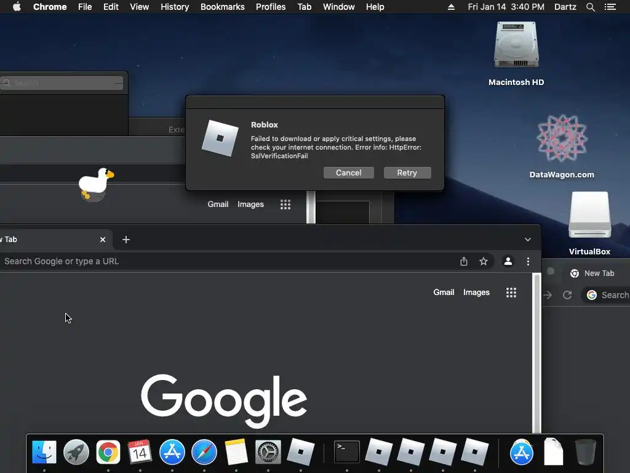Click Retry in the Roblox error dialog
This screenshot has width=630, height=473.
click(407, 172)
